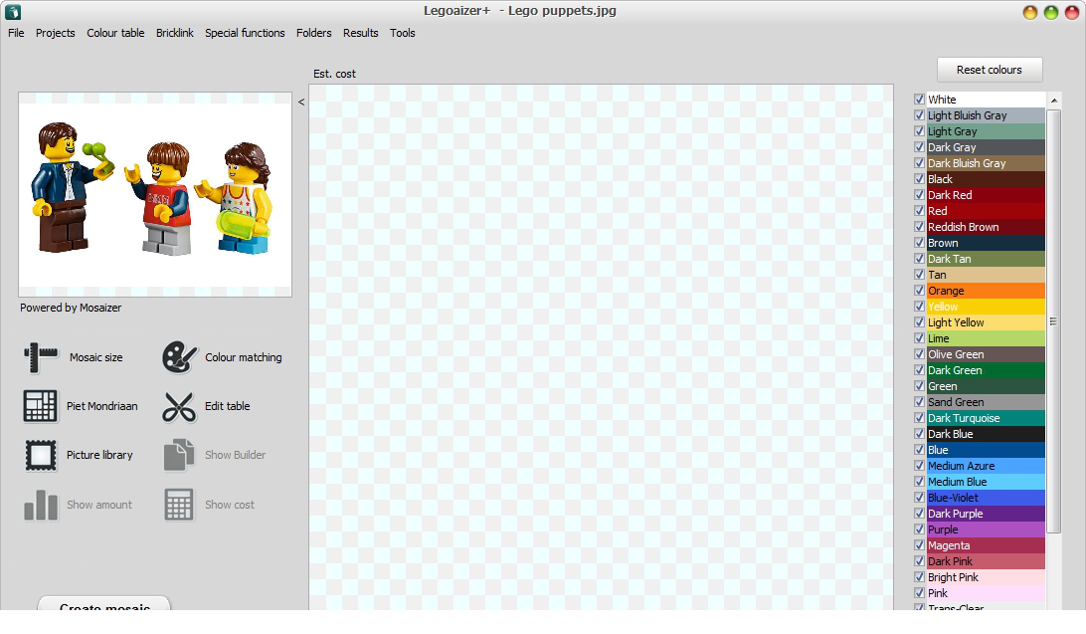Open the Special functions menu
This screenshot has width=1086, height=634.
[x=245, y=33]
